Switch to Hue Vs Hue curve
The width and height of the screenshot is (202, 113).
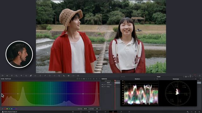coord(80,79)
